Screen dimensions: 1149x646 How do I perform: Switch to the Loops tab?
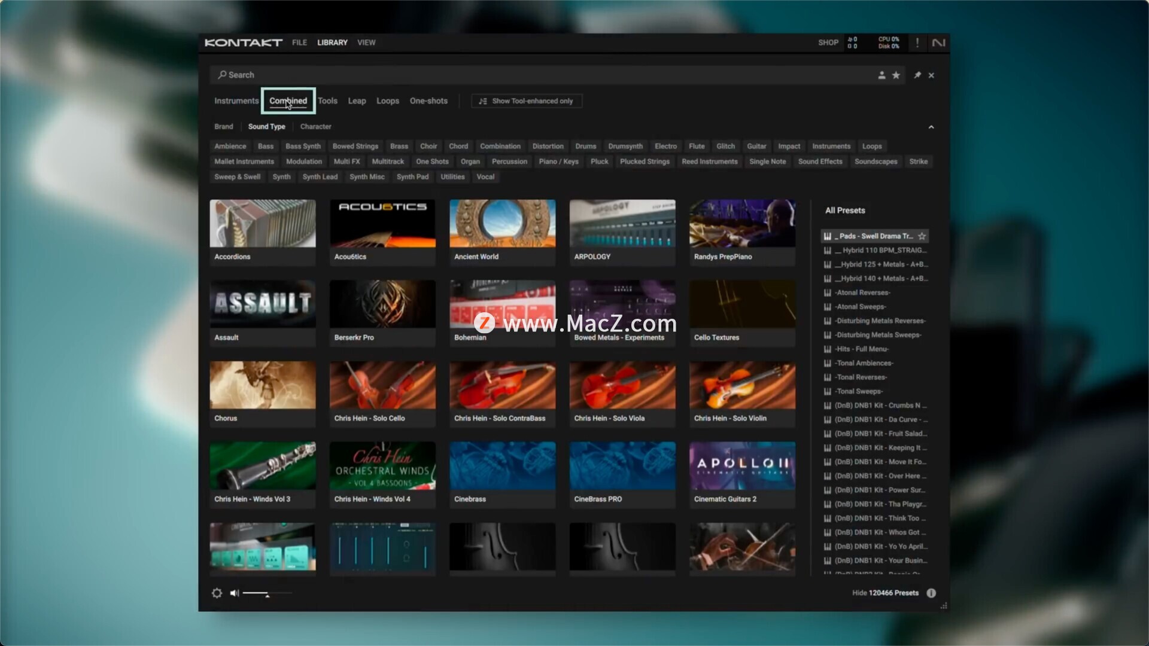(x=388, y=101)
